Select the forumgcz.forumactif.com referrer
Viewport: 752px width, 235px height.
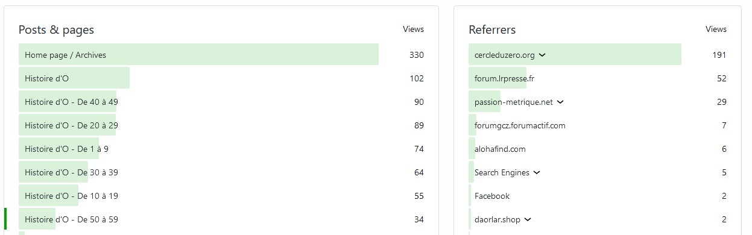click(x=520, y=125)
